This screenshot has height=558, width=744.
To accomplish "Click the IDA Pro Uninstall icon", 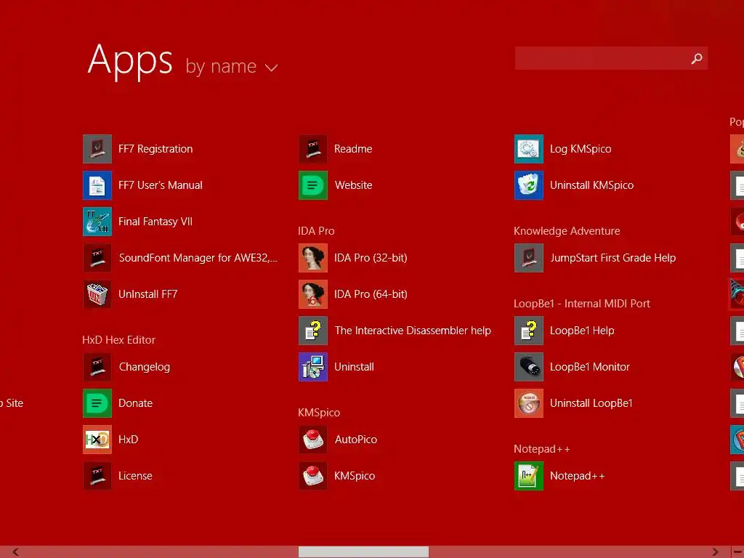I will (x=313, y=367).
